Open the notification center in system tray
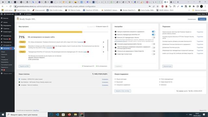Image resolution: width=208 pixels, height=117 pixels. [x=204, y=115]
